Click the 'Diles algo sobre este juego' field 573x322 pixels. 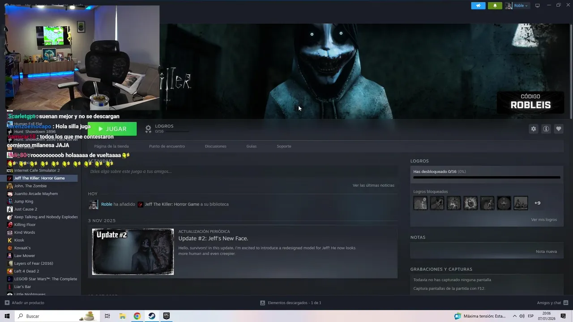(243, 171)
